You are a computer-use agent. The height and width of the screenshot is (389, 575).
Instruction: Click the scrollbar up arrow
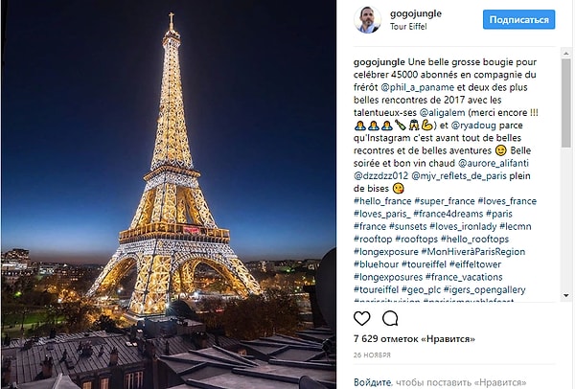pos(566,54)
